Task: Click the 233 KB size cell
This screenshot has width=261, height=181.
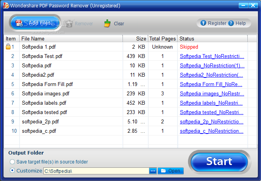Action: click(136, 112)
